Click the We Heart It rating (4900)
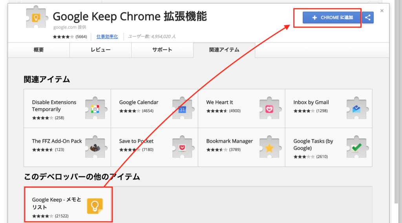This screenshot has height=223, width=402. click(223, 111)
